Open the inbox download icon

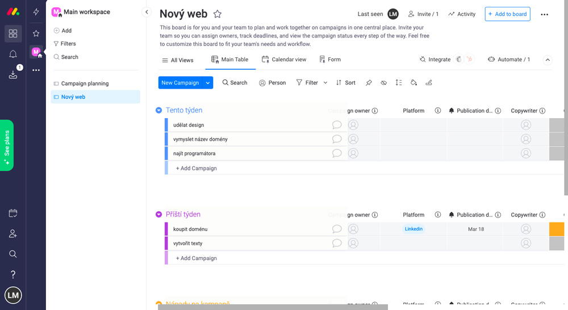tap(13, 74)
